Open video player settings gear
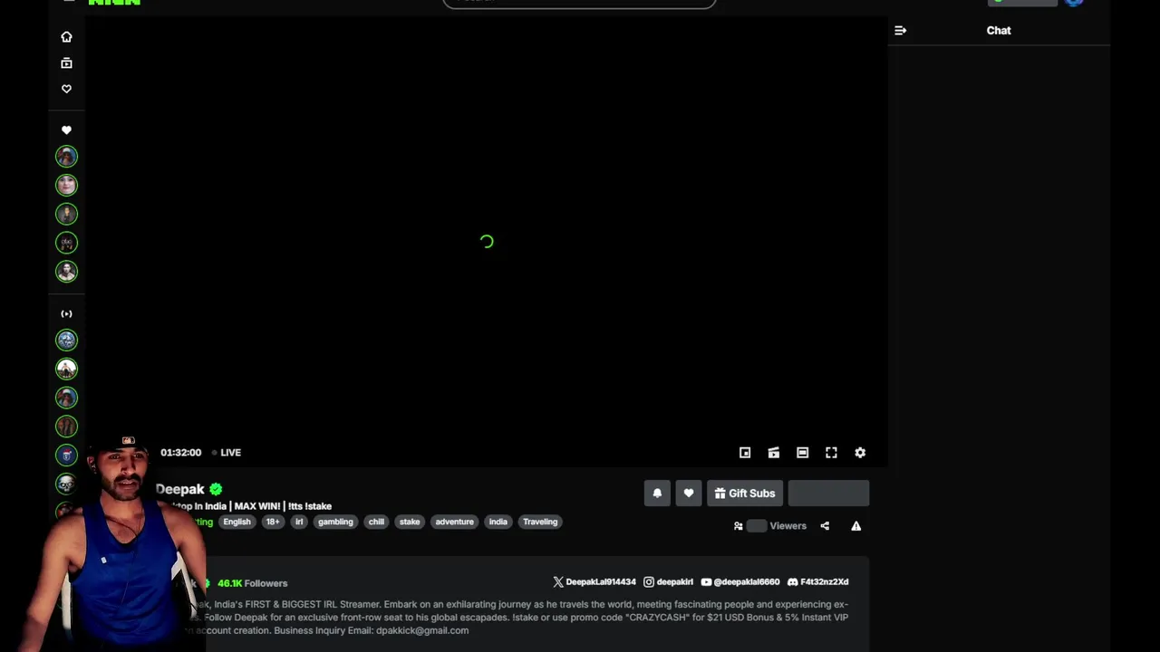 860,453
